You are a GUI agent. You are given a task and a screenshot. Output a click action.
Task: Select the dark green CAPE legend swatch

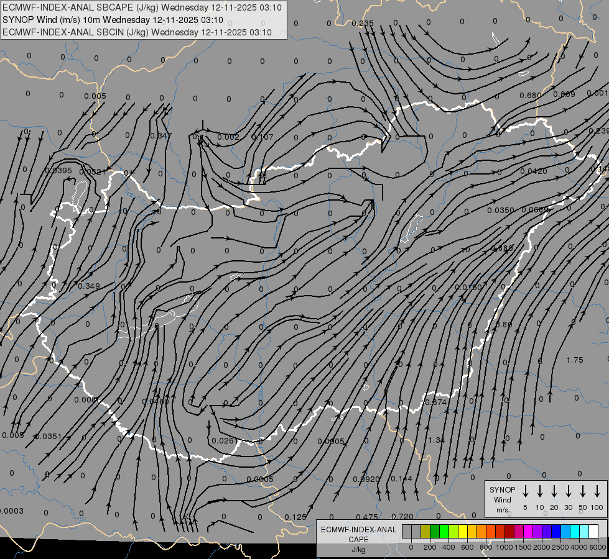coord(435,531)
